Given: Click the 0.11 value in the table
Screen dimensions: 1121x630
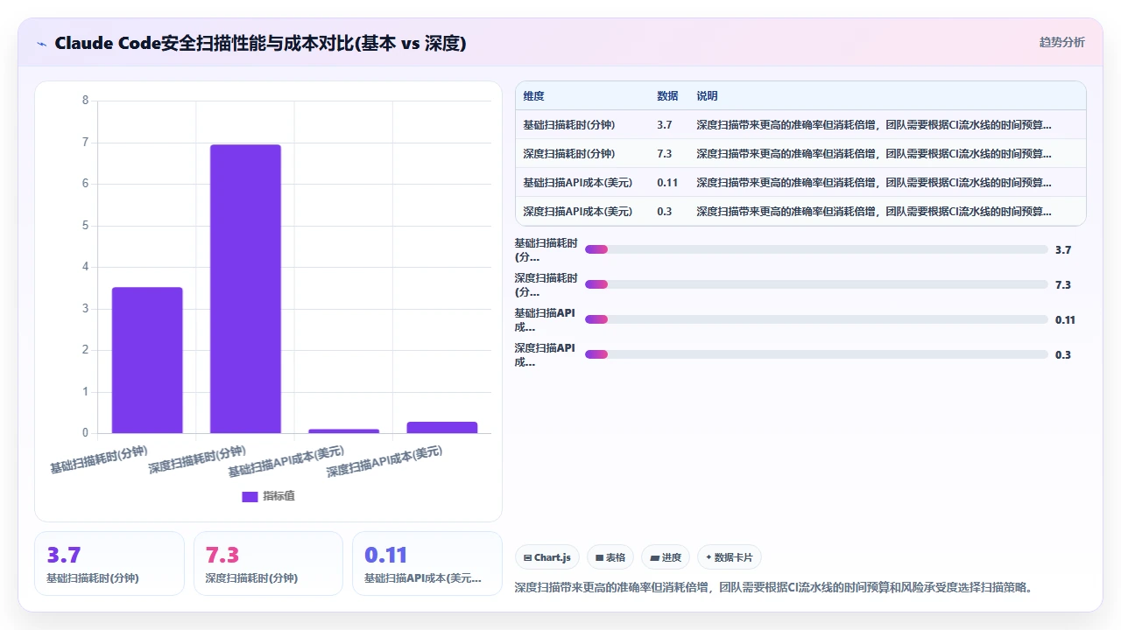Looking at the screenshot, I should click(x=667, y=182).
